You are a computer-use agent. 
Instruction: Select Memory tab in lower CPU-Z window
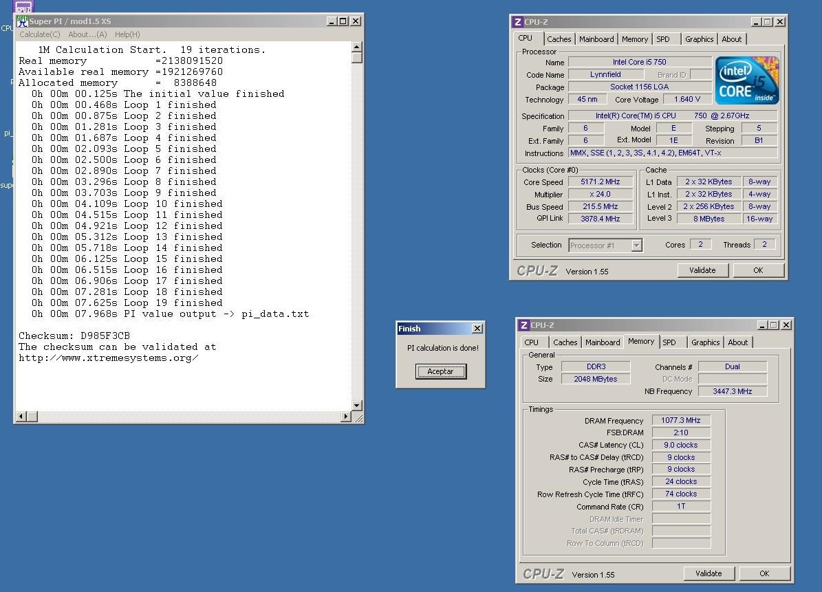pyautogui.click(x=641, y=342)
